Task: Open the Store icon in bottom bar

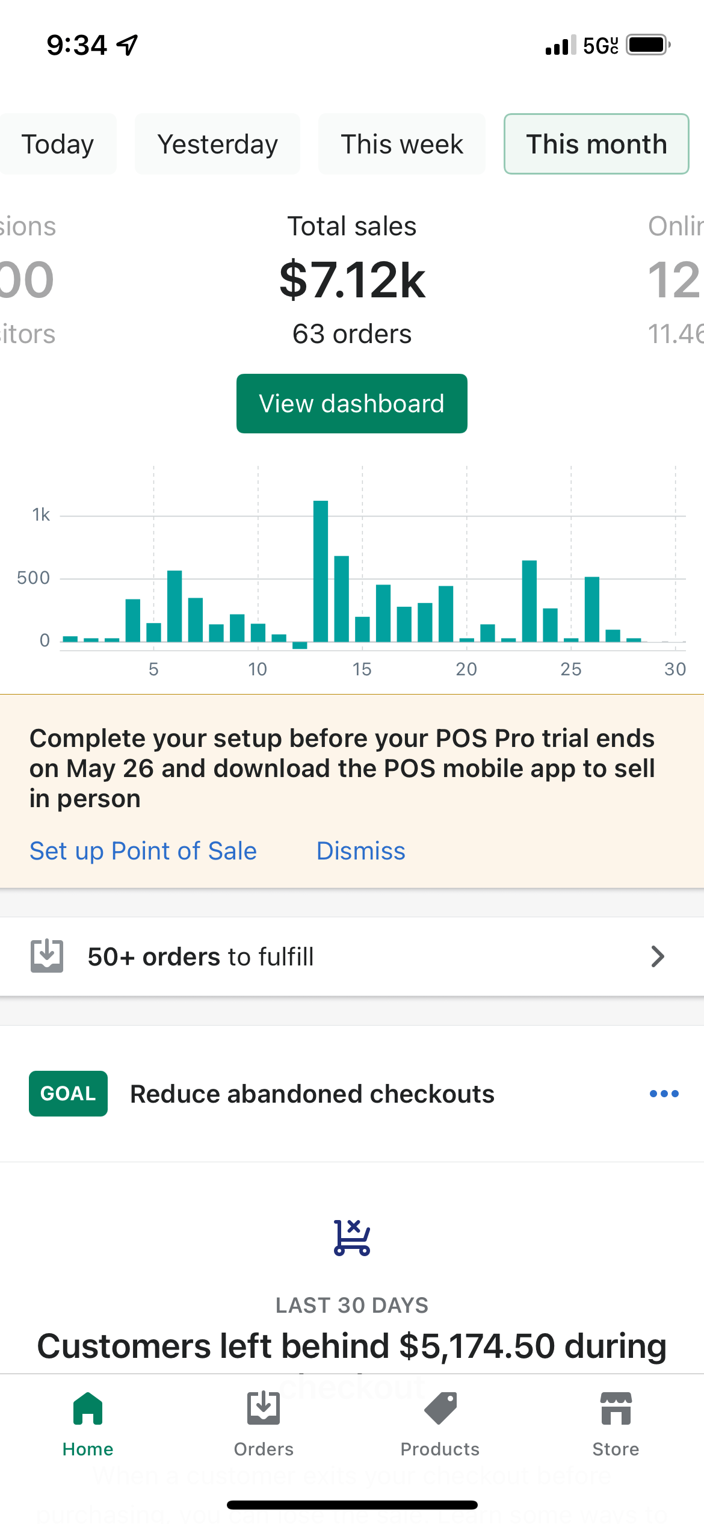Action: (616, 1408)
